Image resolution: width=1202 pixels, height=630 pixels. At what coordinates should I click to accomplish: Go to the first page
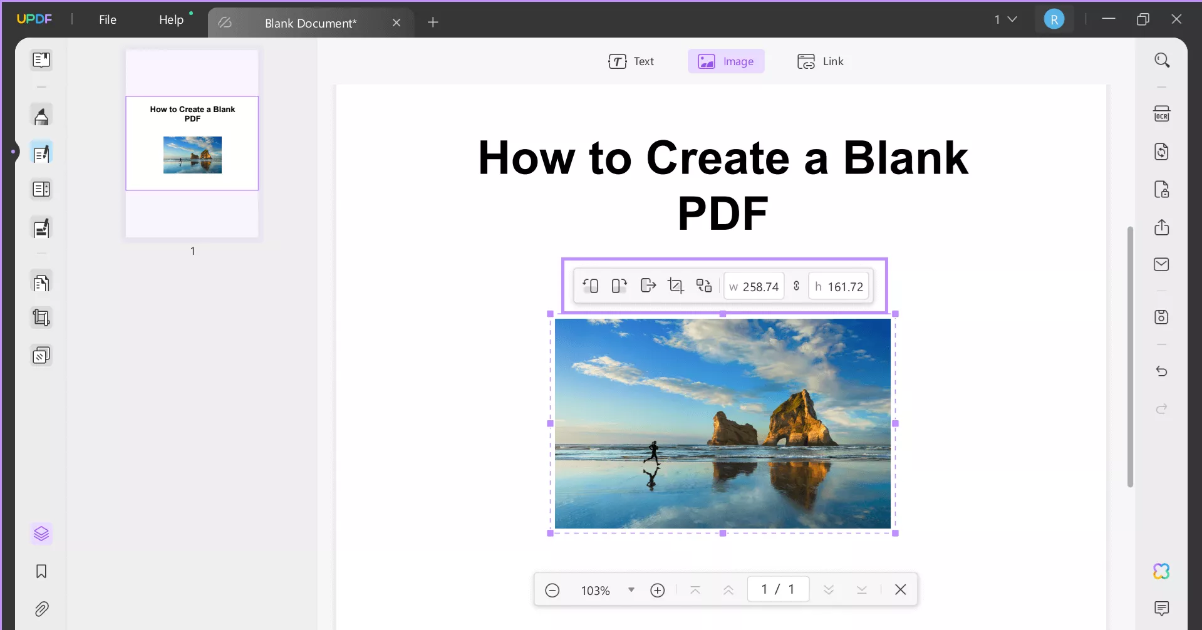click(695, 590)
